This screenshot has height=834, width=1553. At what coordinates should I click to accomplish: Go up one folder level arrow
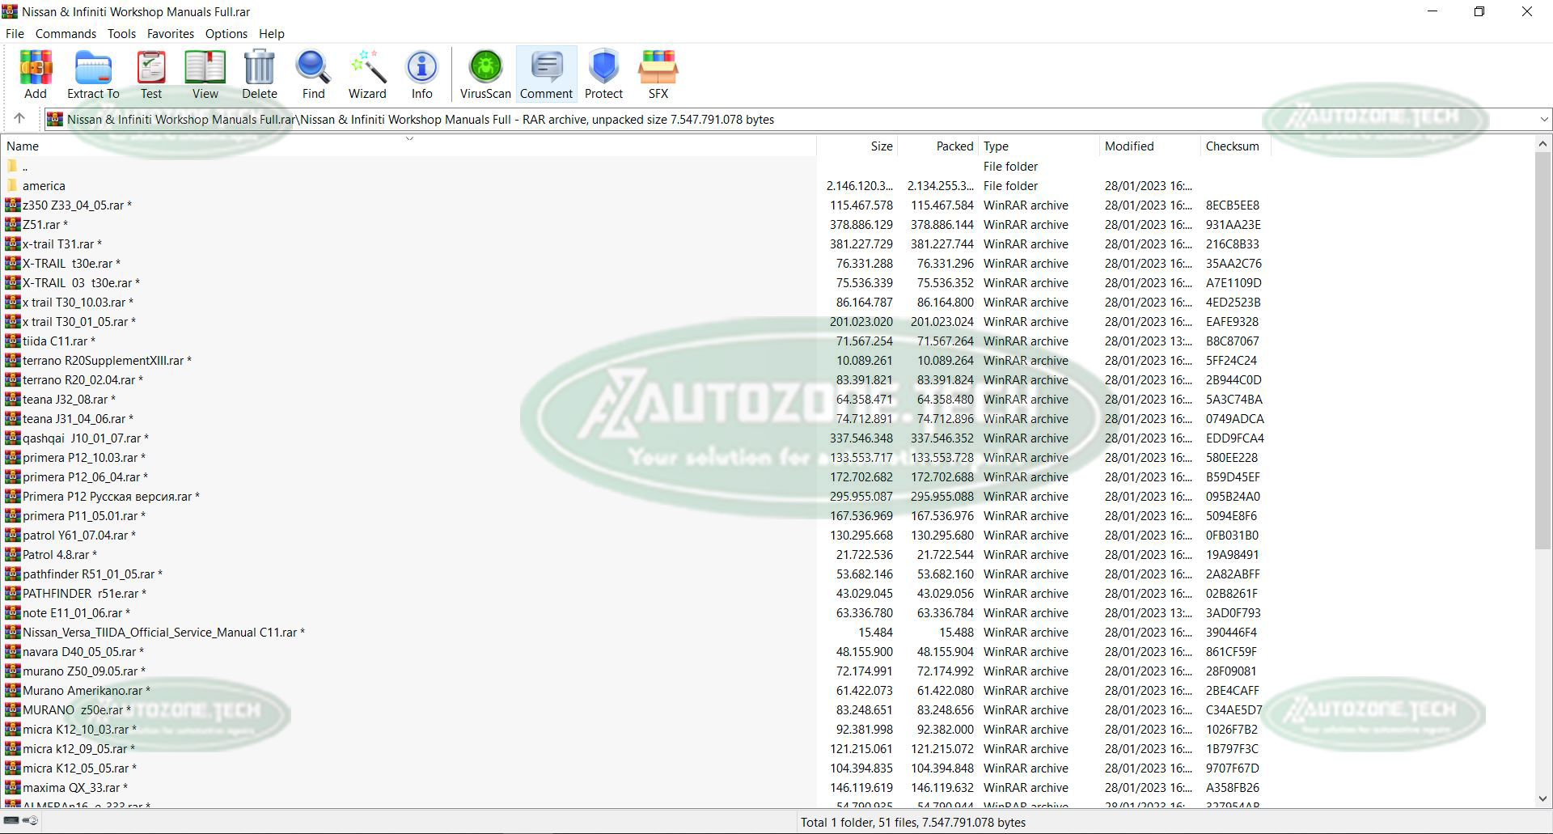pos(19,119)
